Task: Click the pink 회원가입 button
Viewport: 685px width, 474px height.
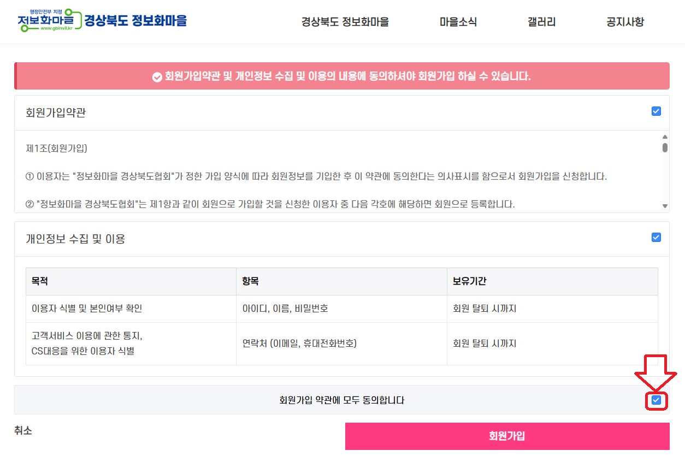Action: (507, 436)
